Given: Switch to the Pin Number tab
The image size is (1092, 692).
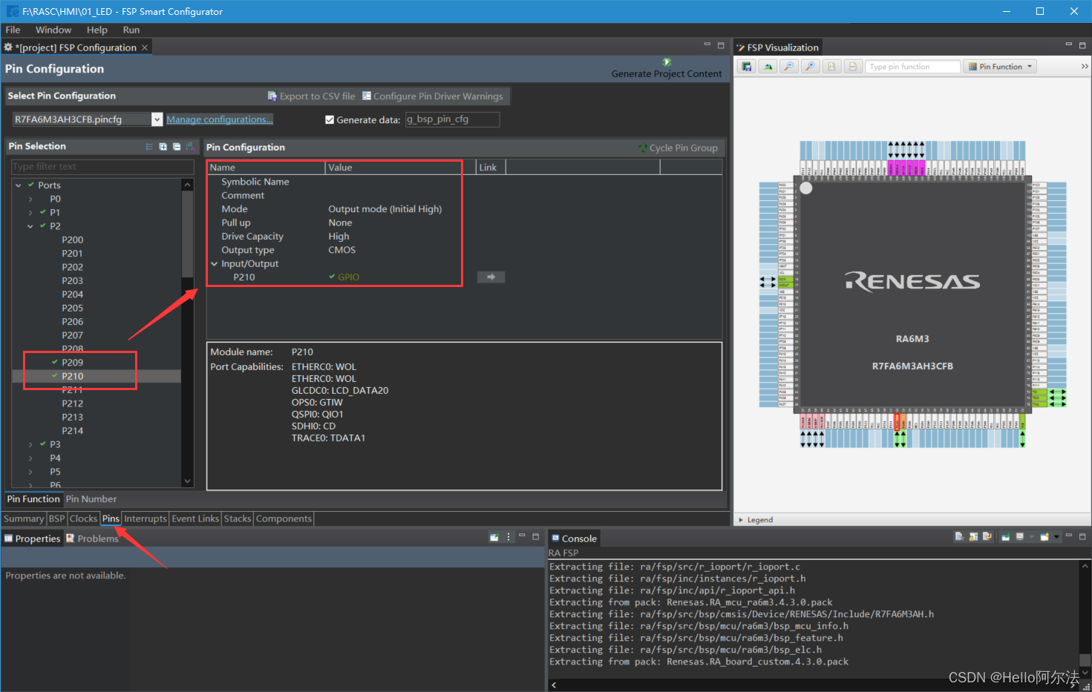Looking at the screenshot, I should [x=91, y=499].
